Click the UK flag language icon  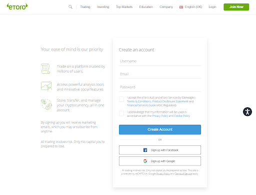click(x=181, y=7)
